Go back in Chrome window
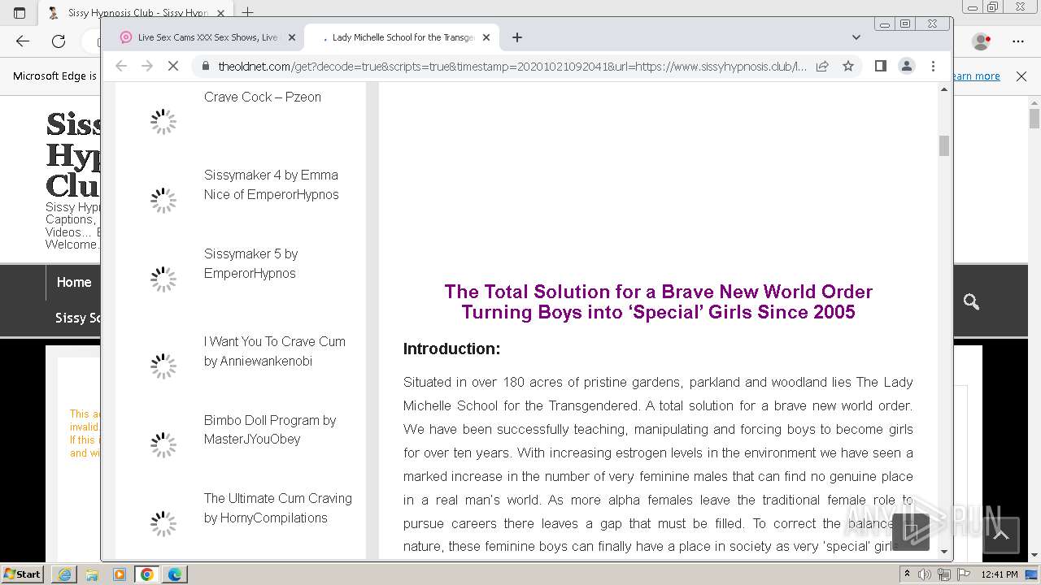This screenshot has height=585, width=1041. point(121,66)
